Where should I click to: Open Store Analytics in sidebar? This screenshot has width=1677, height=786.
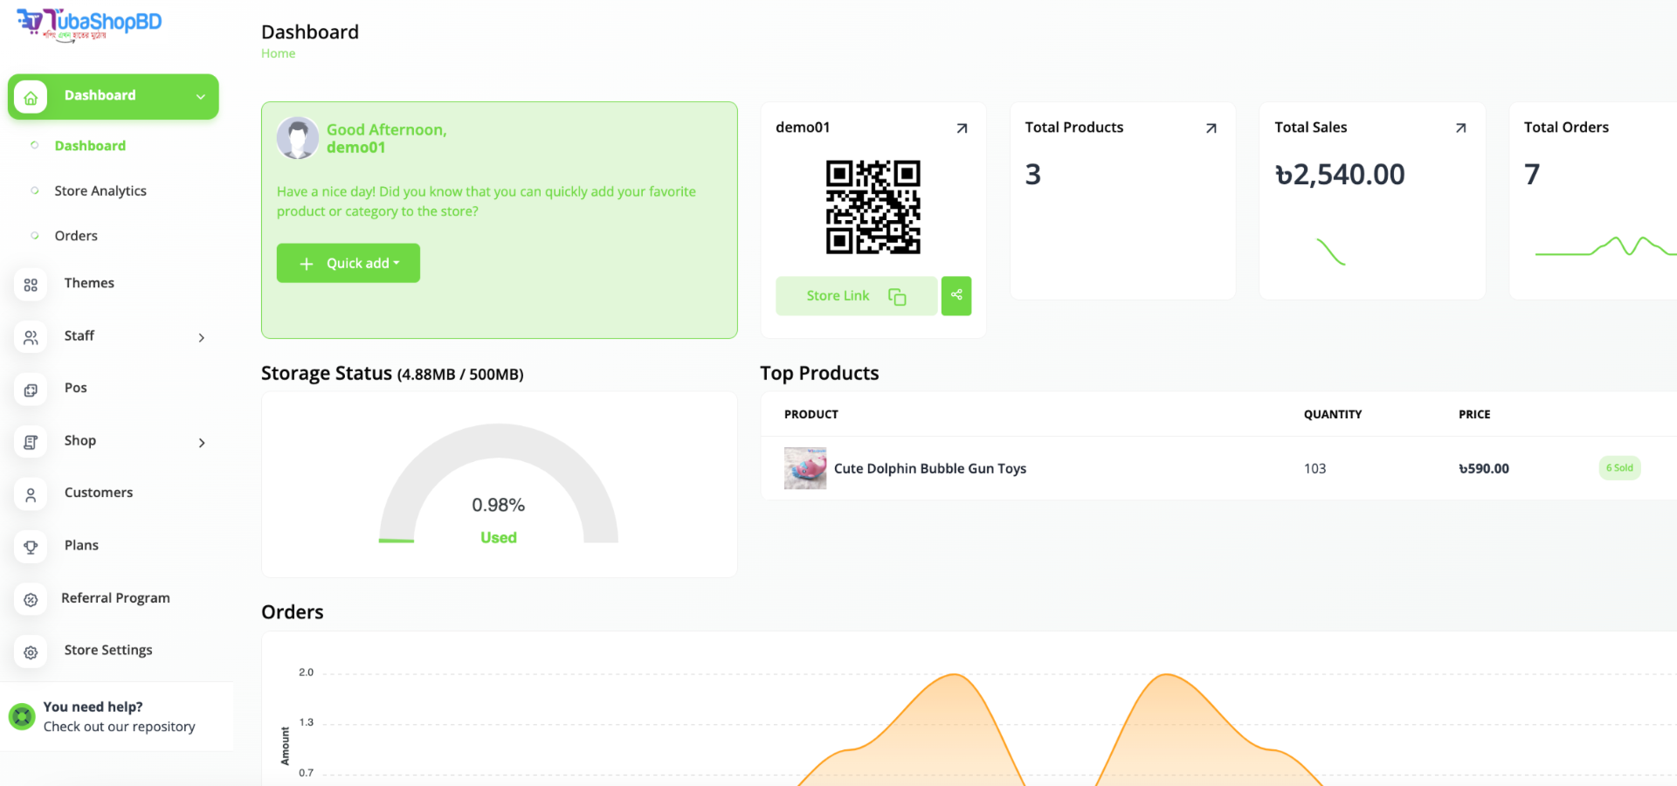[100, 191]
